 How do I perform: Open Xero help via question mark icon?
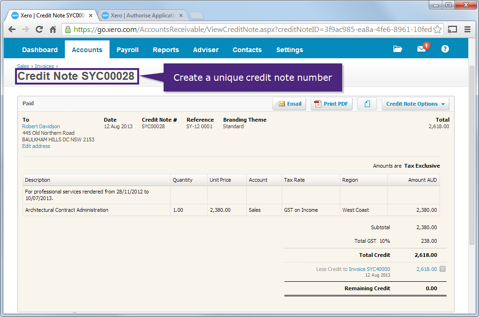pyautogui.click(x=444, y=48)
